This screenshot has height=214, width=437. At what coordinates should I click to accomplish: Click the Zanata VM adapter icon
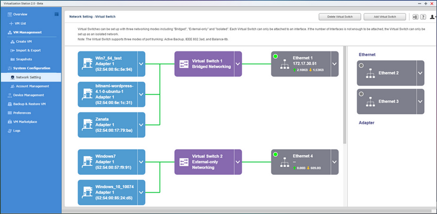click(x=87, y=125)
